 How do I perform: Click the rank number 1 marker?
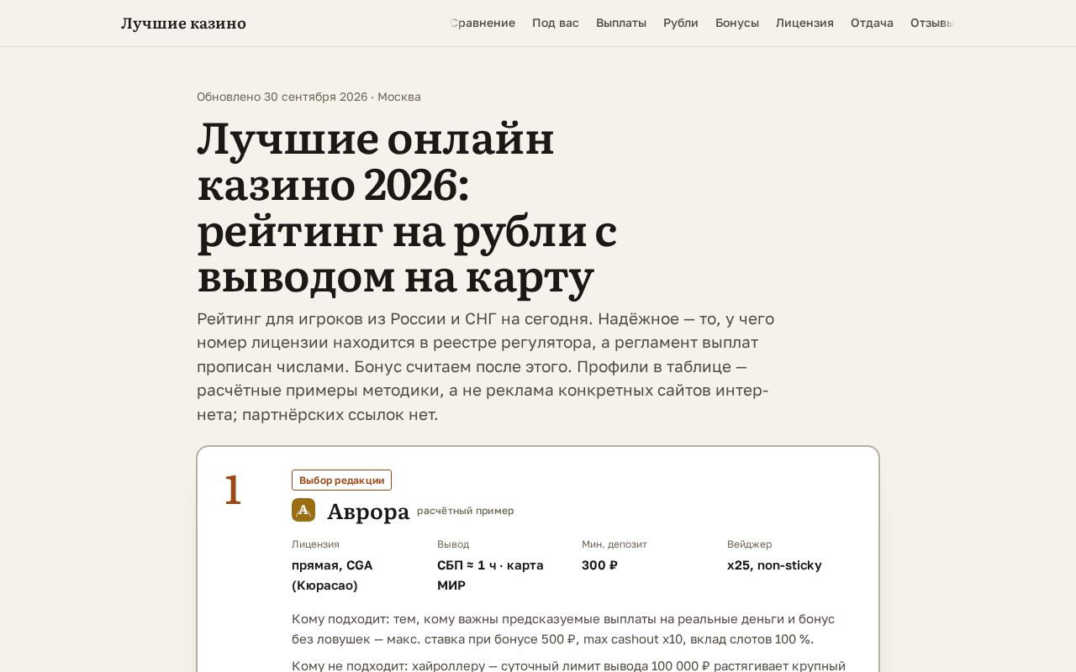pos(233,491)
